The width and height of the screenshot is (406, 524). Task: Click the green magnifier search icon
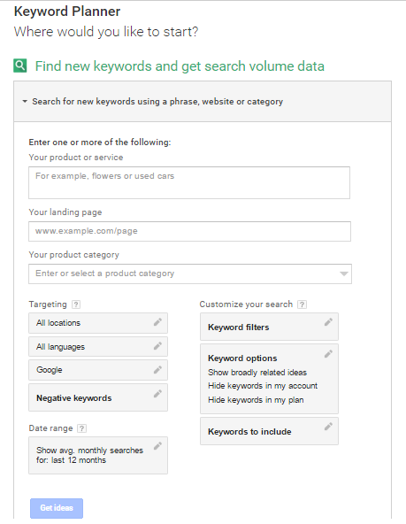click(20, 65)
